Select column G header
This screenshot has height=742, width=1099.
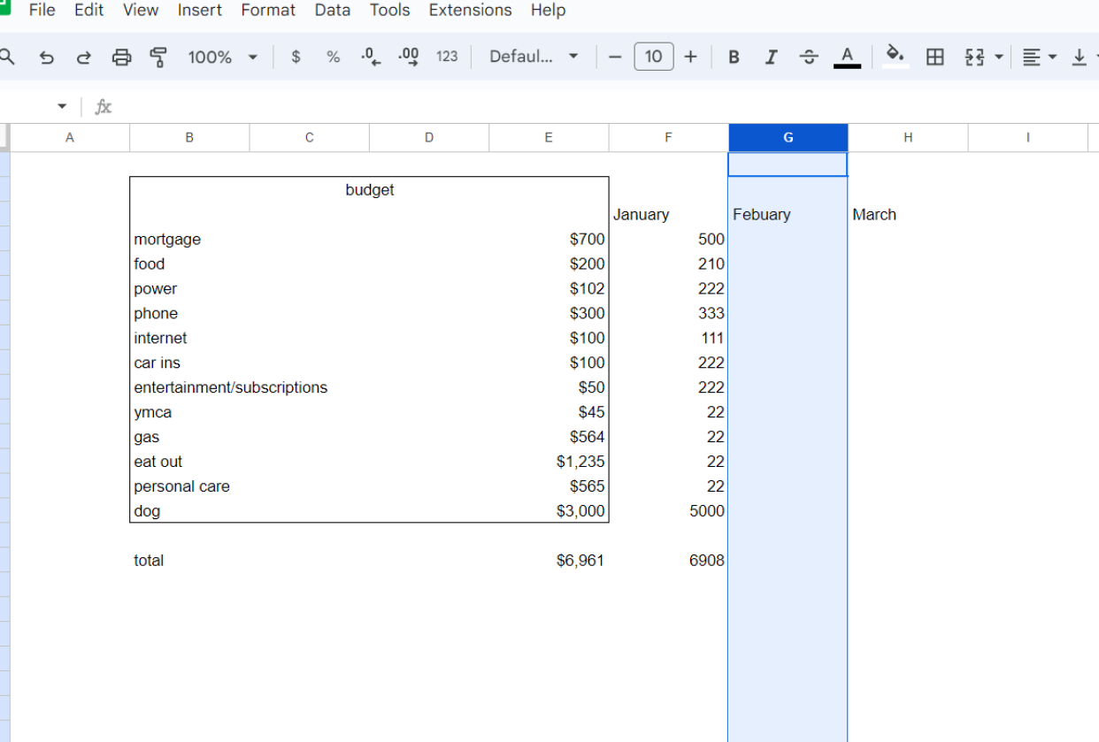coord(788,137)
